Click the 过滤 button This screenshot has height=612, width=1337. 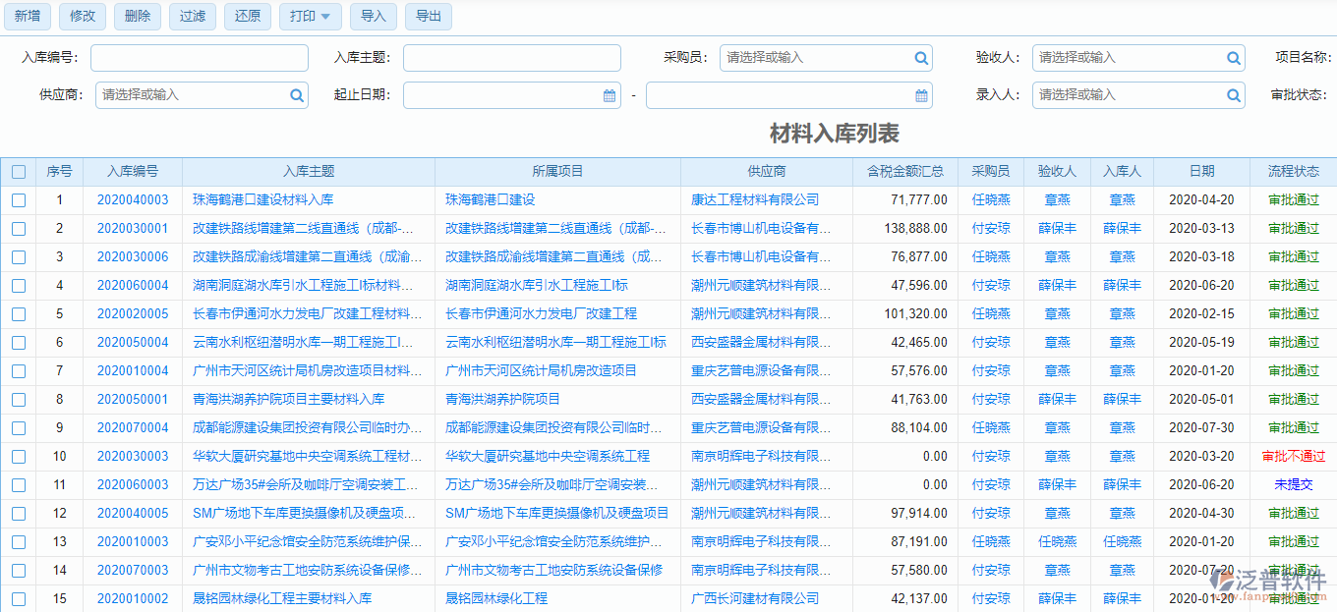[193, 17]
